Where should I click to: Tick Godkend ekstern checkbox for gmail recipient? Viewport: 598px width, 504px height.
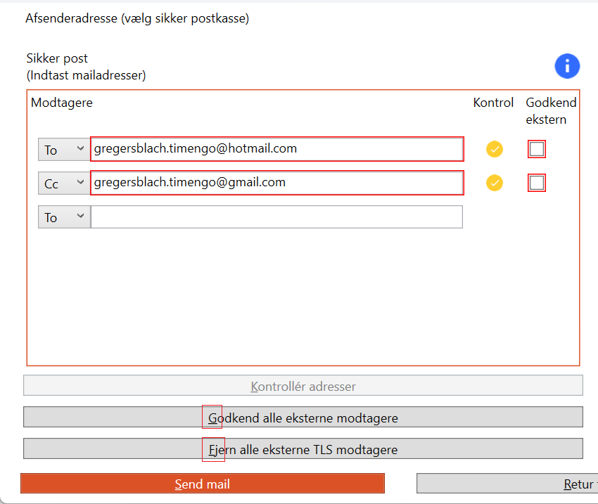coord(537,183)
